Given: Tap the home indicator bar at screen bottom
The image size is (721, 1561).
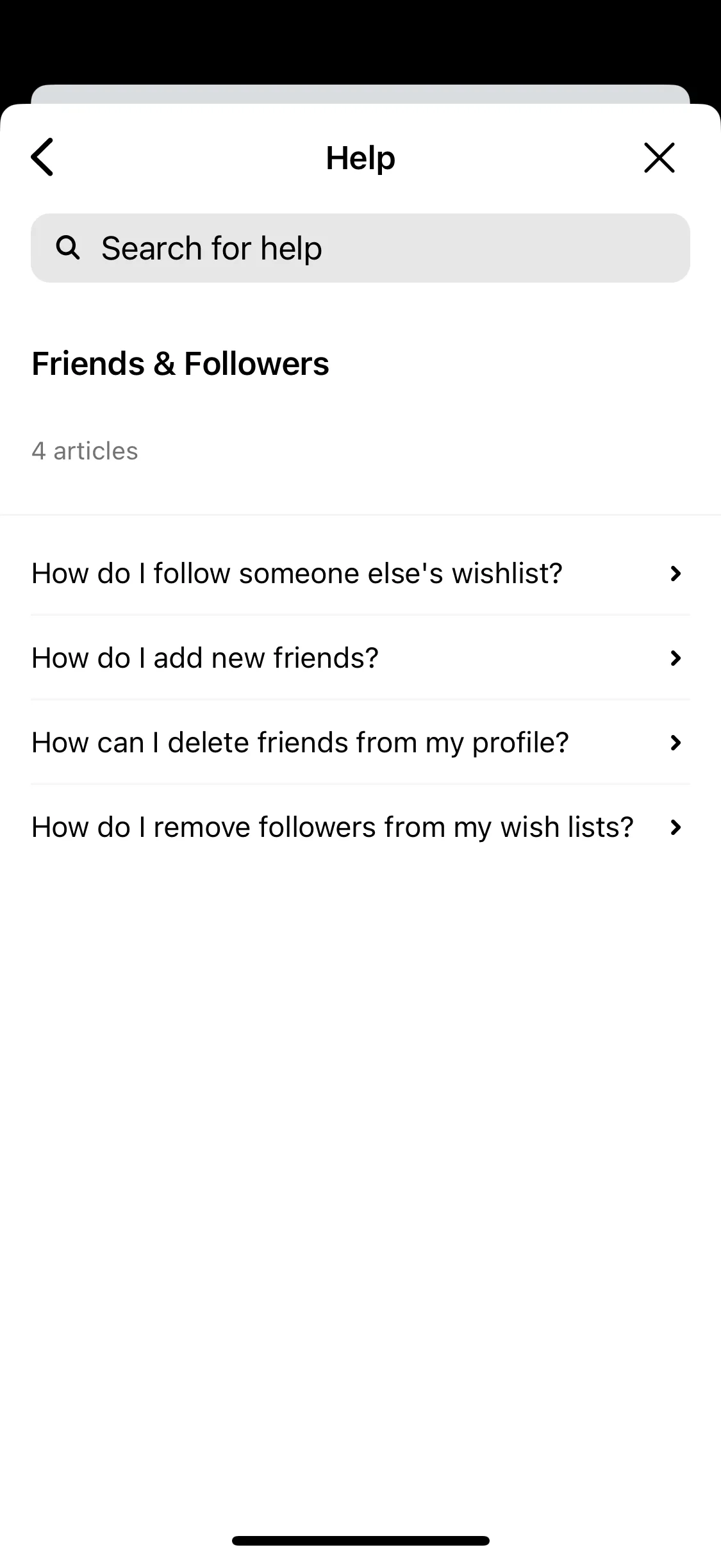Looking at the screenshot, I should coord(360,1540).
